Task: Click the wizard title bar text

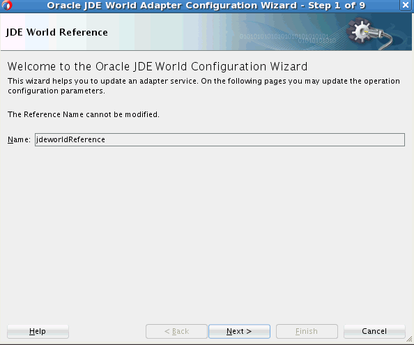Action: click(206, 6)
